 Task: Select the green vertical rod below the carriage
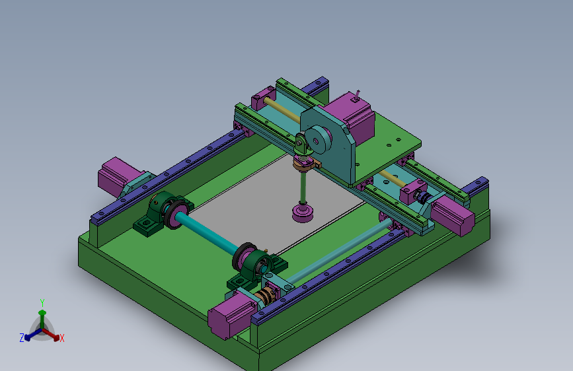[x=303, y=187]
